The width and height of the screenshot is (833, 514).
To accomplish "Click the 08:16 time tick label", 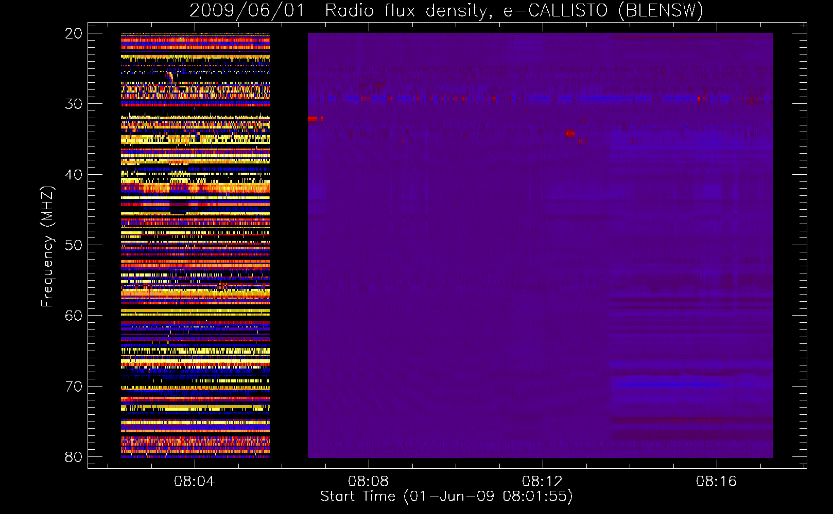I will pos(716,482).
